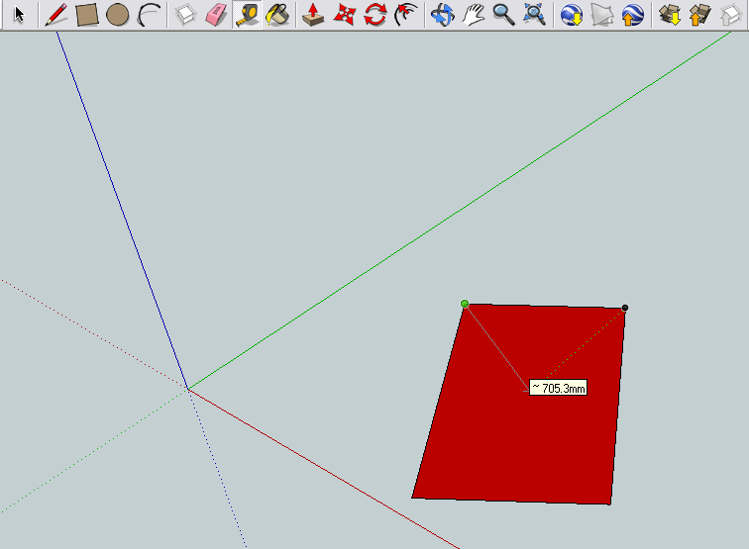Click the partially visible house icon
Screen dimensions: 749x549
[731, 14]
